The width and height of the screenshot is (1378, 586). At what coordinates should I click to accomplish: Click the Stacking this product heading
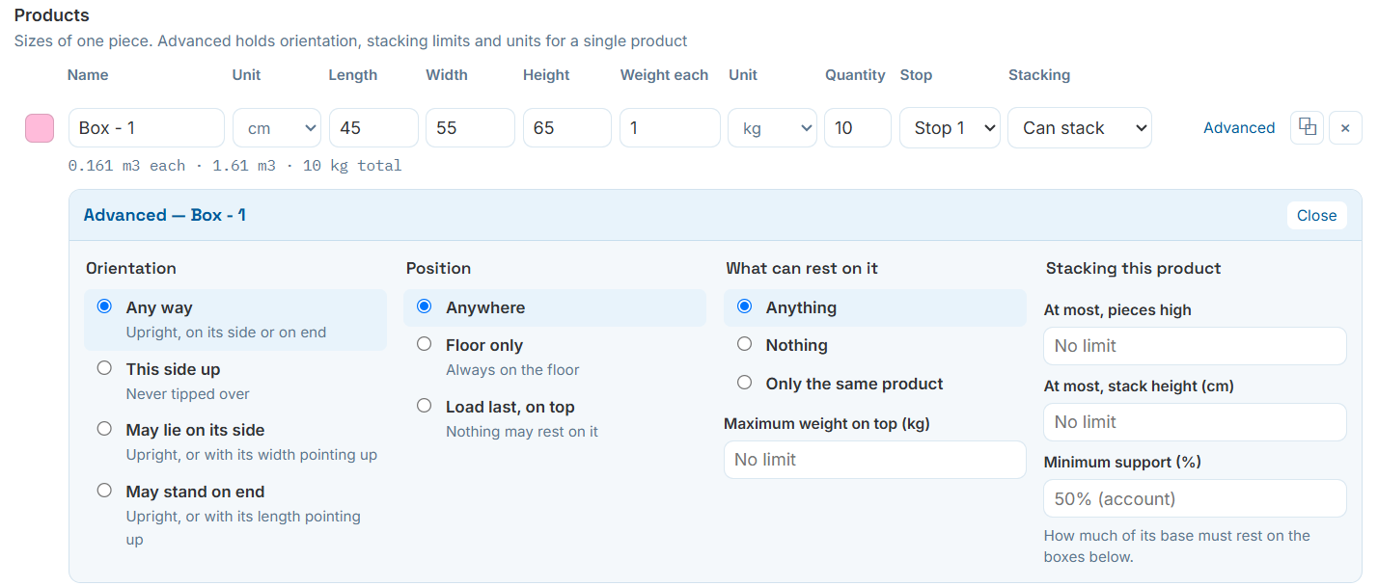point(1134,268)
